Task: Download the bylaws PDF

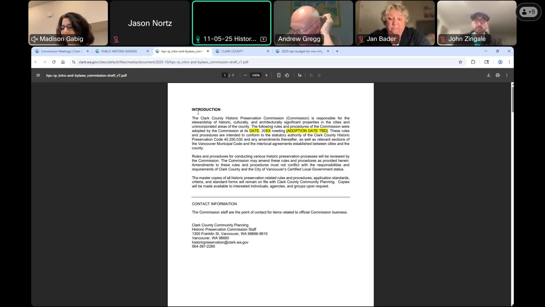Action: (489, 75)
